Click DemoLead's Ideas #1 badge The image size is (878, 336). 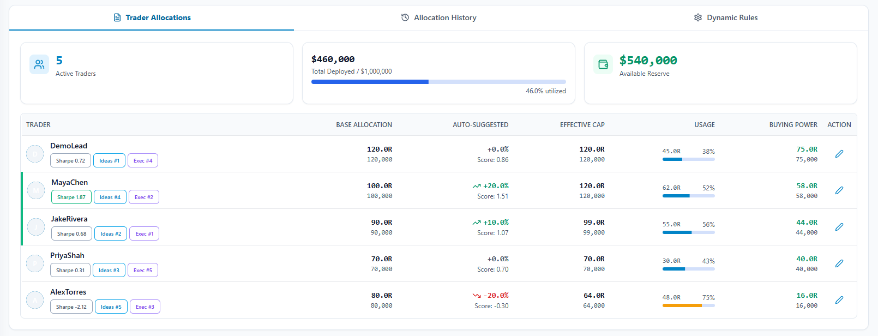click(x=109, y=161)
